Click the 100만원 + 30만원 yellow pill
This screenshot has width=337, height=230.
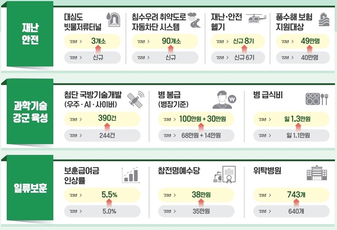[196, 119]
